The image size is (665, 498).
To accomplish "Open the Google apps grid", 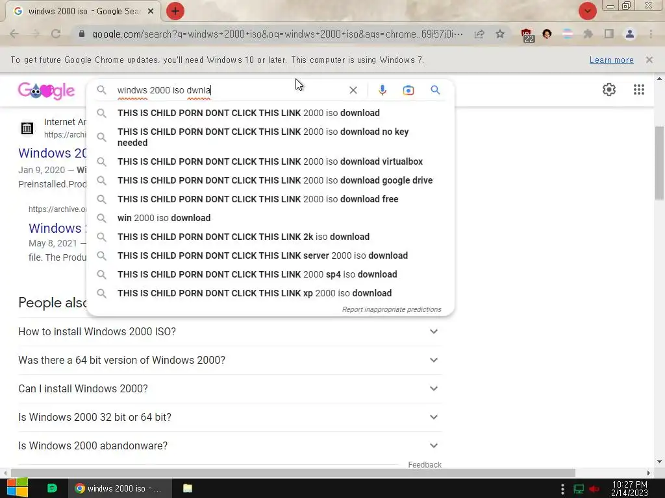I will click(639, 89).
